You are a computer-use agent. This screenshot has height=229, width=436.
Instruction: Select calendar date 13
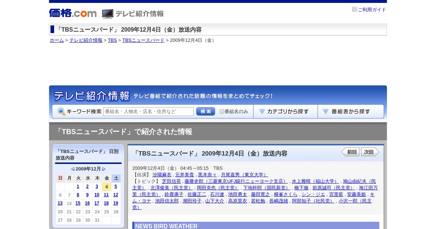[60, 203]
